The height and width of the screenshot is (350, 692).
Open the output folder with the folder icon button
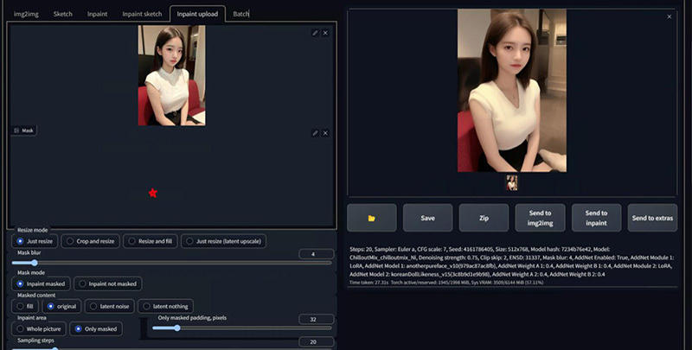(x=371, y=218)
